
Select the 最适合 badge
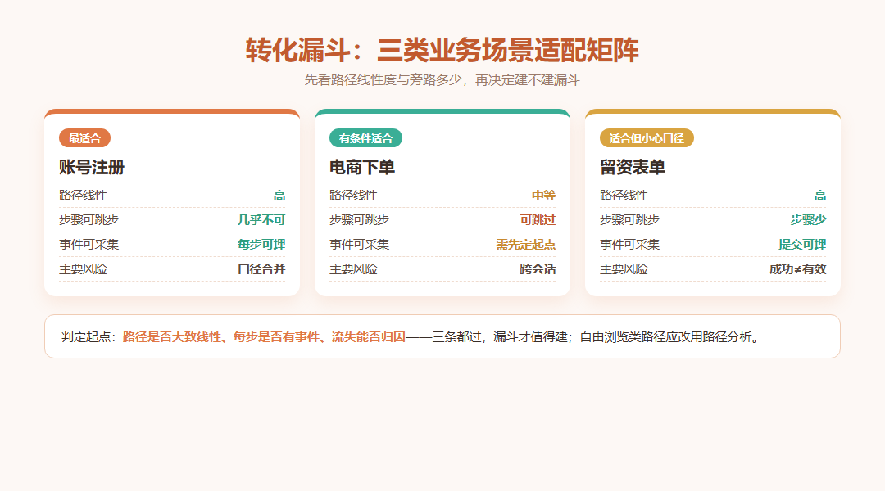click(84, 138)
